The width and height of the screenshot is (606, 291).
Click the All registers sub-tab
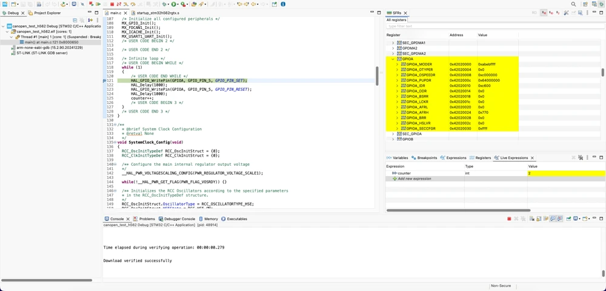396,20
